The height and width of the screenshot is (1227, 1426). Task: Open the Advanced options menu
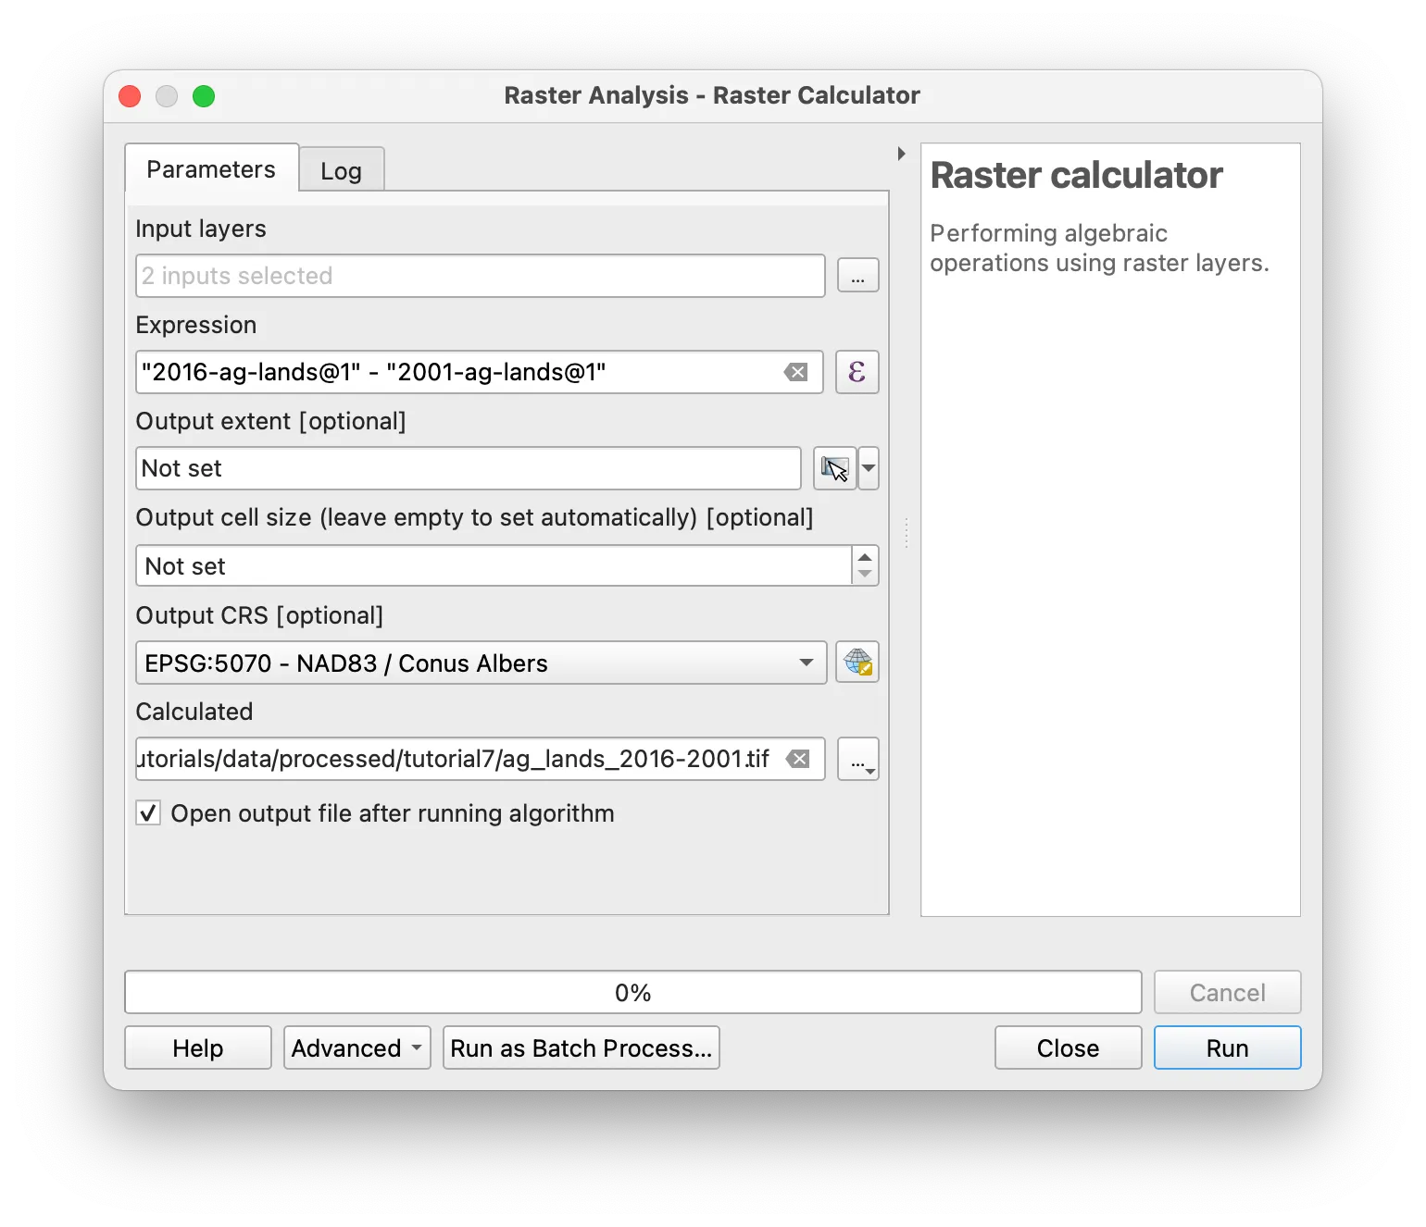point(356,1047)
